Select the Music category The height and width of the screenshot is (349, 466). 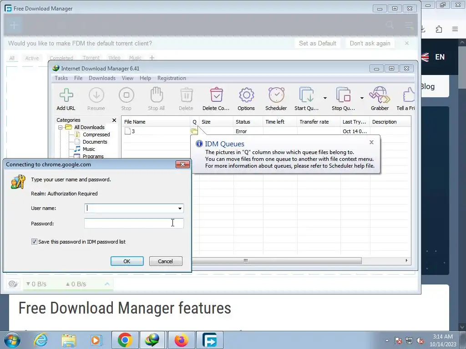(89, 149)
